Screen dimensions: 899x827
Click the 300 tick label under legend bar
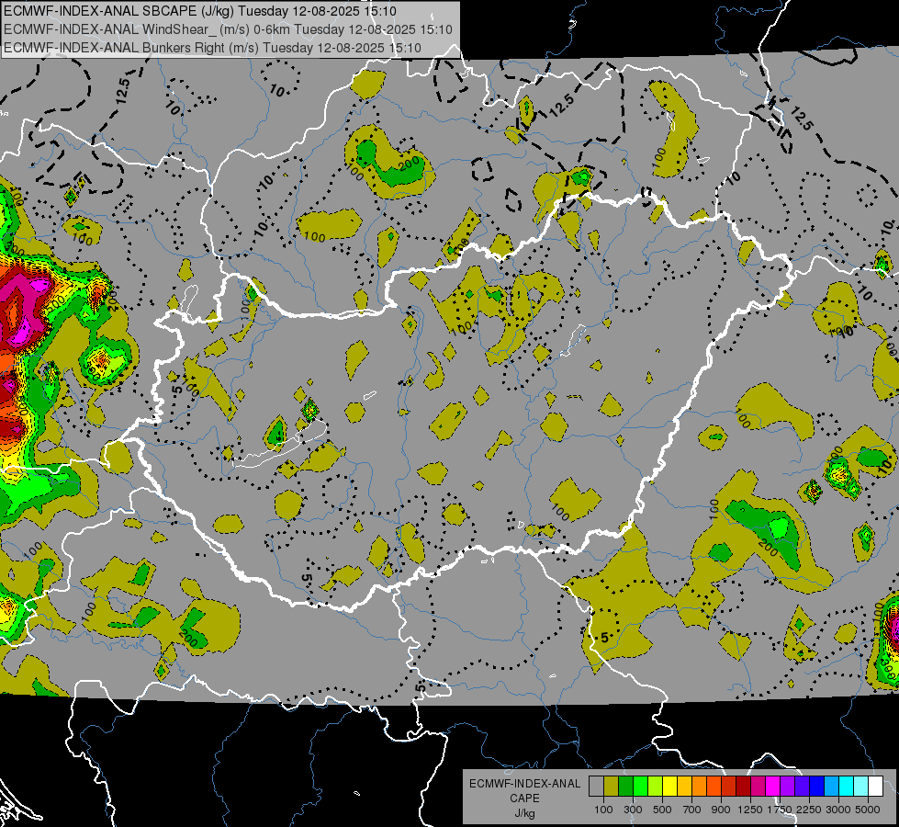coord(633,810)
